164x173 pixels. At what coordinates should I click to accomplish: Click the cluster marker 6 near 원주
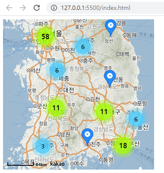83,47
